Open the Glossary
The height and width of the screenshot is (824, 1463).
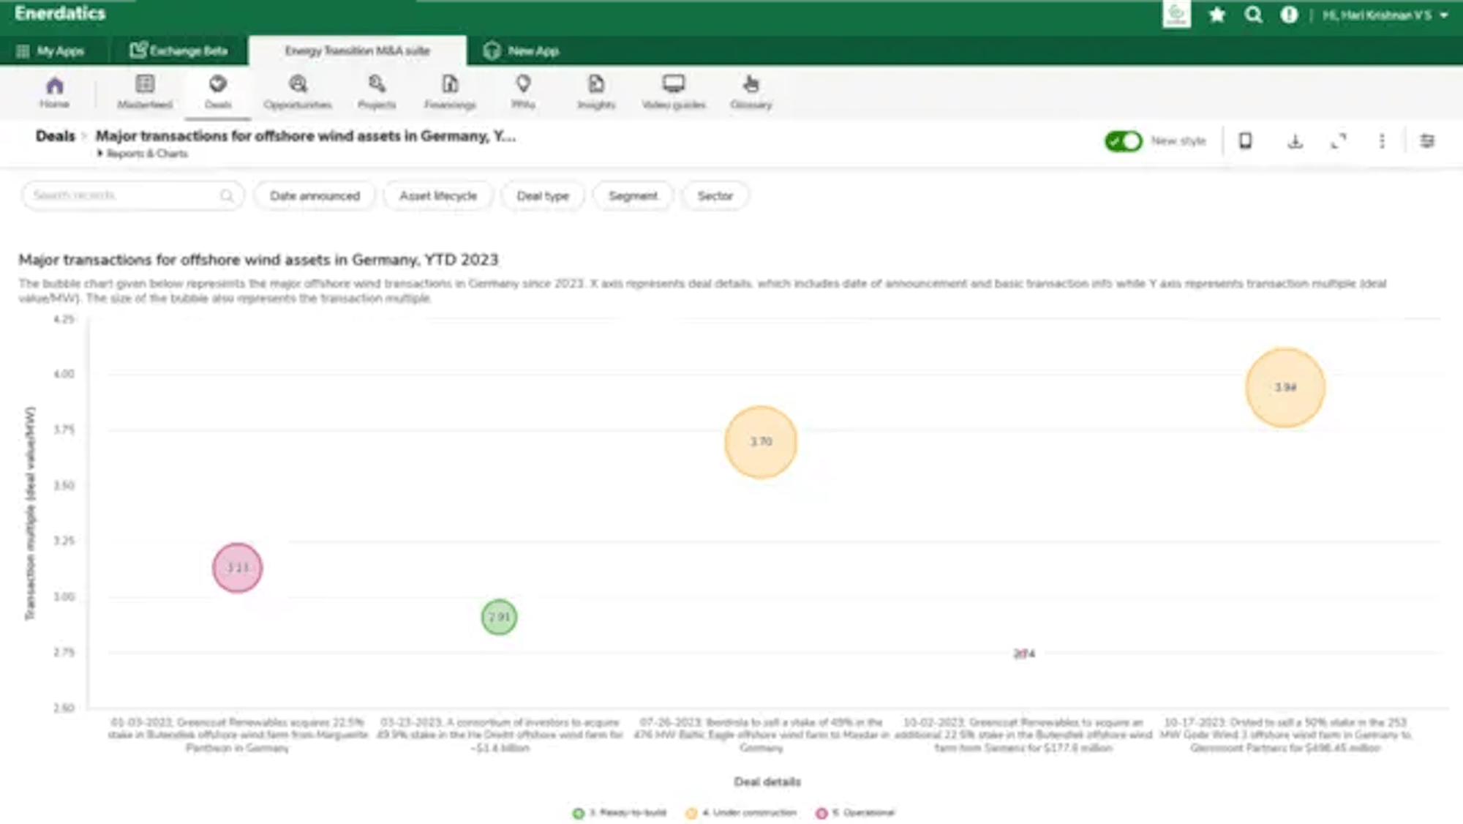751,92
